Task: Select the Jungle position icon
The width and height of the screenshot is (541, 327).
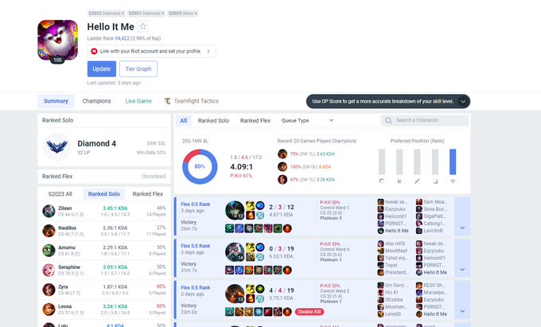Action: click(399, 181)
